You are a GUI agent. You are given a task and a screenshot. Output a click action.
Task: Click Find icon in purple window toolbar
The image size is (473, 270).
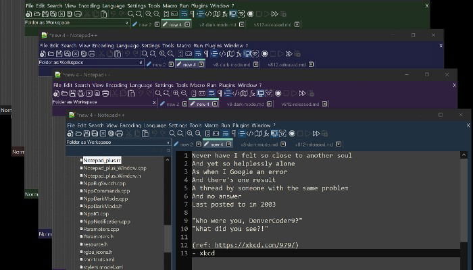[158, 93]
